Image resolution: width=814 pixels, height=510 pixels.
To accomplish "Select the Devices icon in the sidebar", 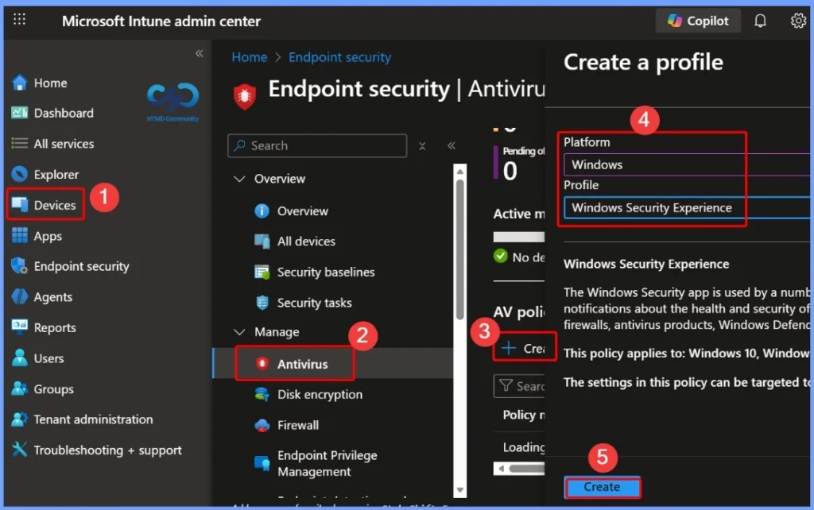I will click(x=21, y=204).
